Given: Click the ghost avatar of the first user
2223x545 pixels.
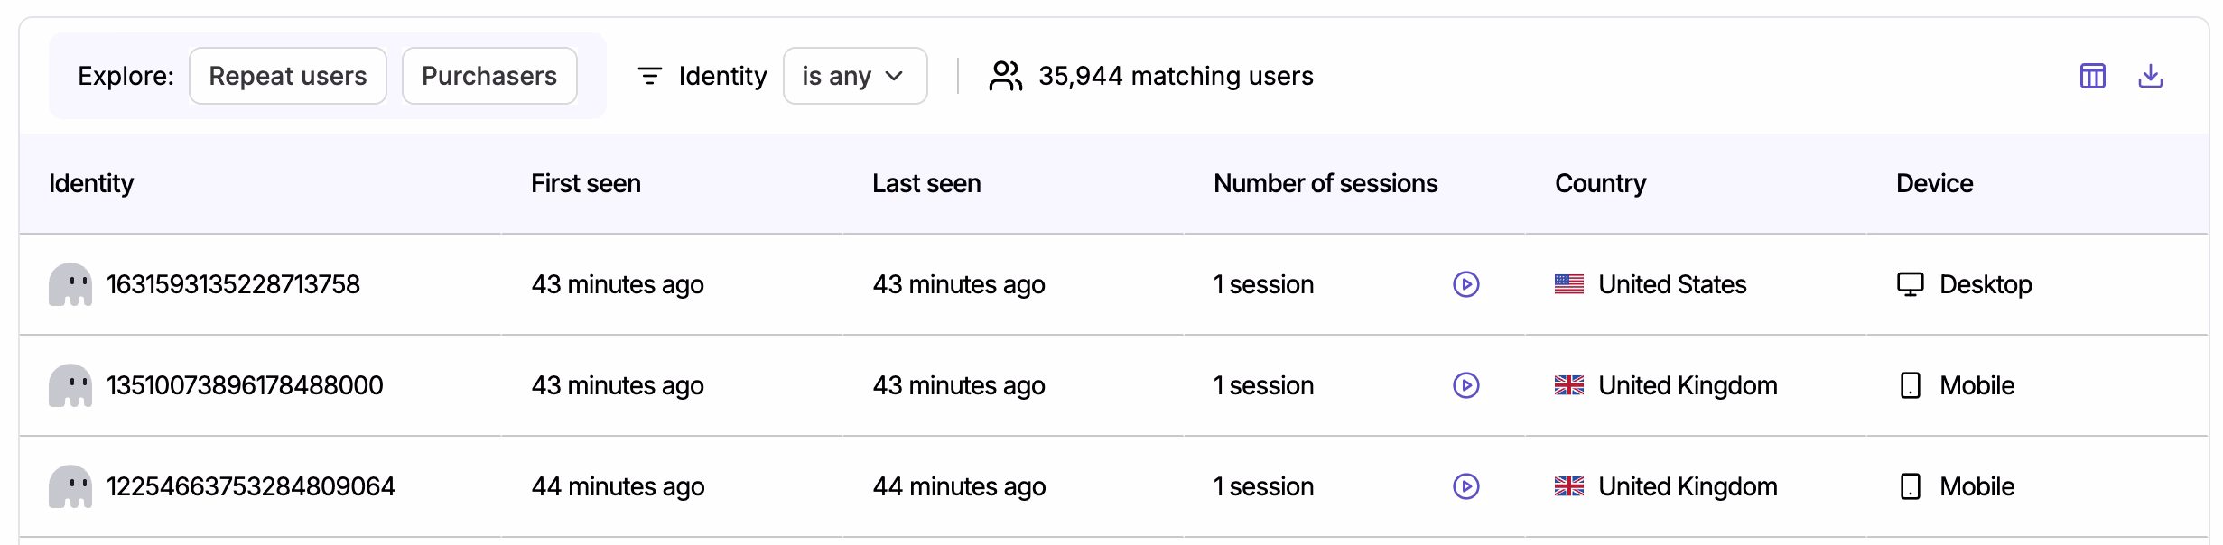Looking at the screenshot, I should pos(72,283).
